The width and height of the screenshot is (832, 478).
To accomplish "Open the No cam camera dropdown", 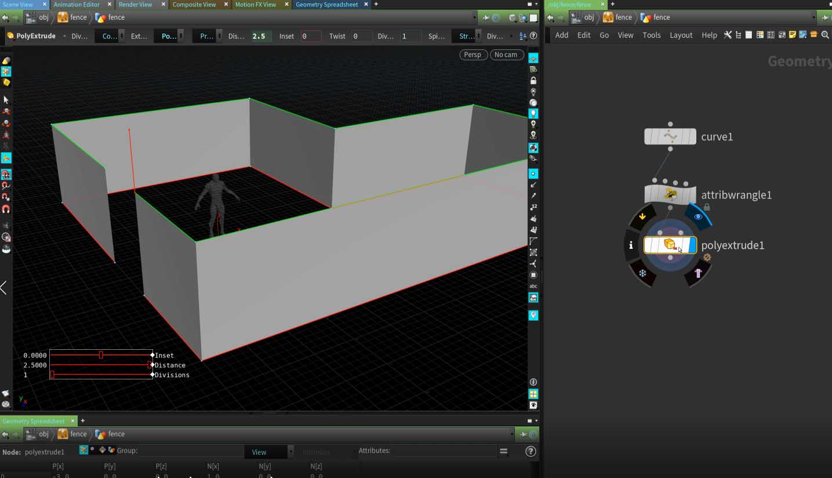I will [506, 55].
